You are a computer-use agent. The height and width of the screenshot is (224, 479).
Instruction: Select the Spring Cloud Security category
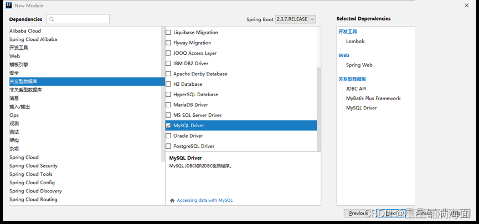pos(33,166)
